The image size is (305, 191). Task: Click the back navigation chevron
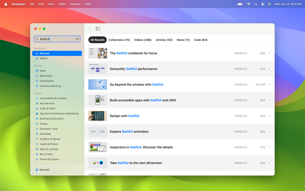[90, 29]
